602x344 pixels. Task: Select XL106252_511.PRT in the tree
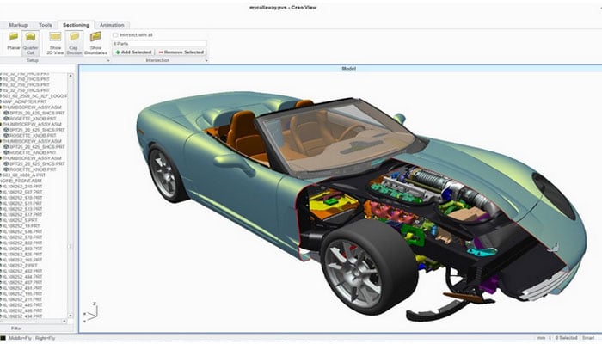click(22, 204)
